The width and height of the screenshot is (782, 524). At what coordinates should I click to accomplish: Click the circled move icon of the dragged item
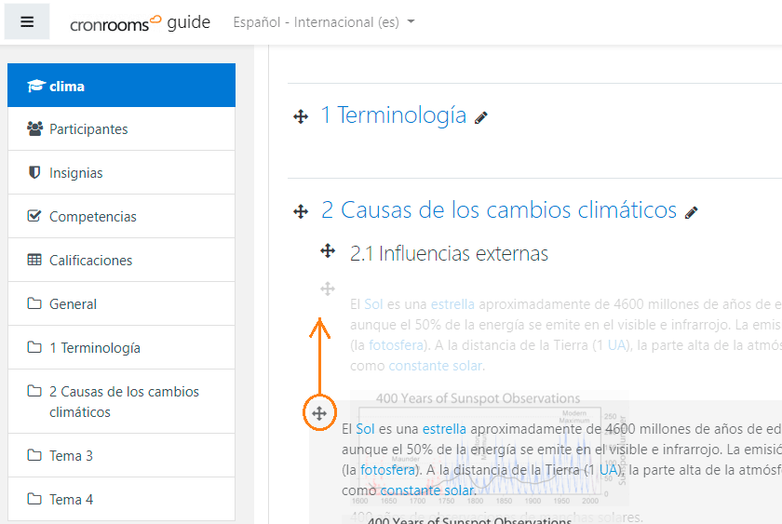coord(319,413)
